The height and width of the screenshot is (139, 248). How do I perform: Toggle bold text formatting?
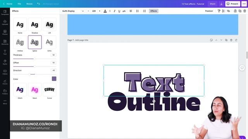110,11
